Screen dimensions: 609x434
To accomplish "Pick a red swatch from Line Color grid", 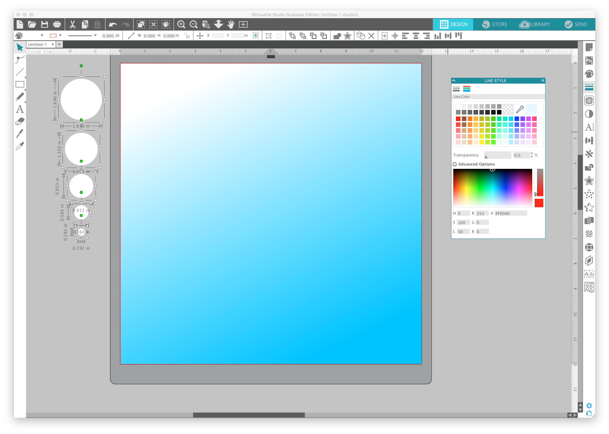I will pyautogui.click(x=458, y=119).
